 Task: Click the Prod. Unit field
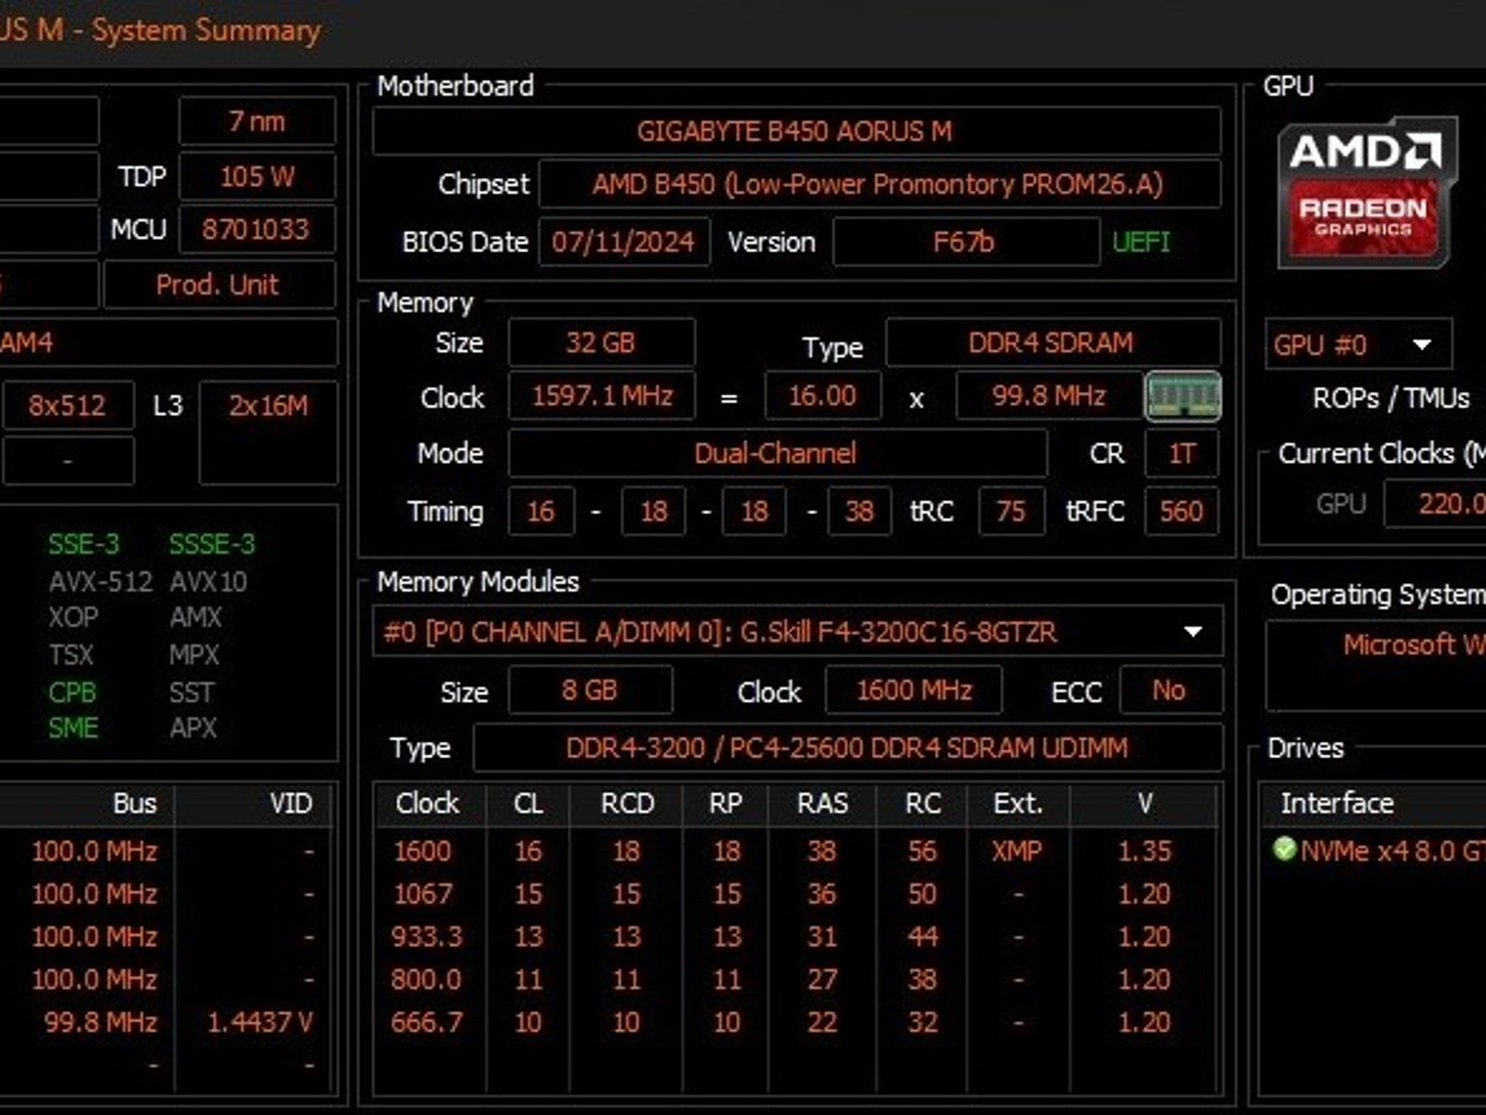point(219,285)
